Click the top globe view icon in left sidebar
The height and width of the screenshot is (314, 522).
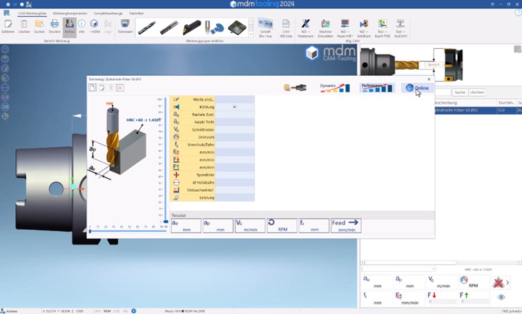pyautogui.click(x=5, y=50)
